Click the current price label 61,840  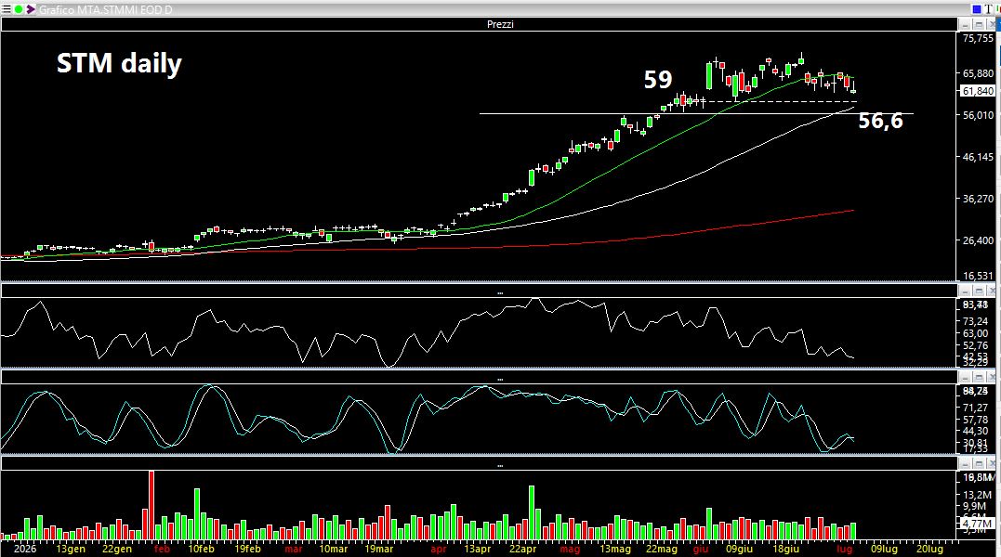978,91
